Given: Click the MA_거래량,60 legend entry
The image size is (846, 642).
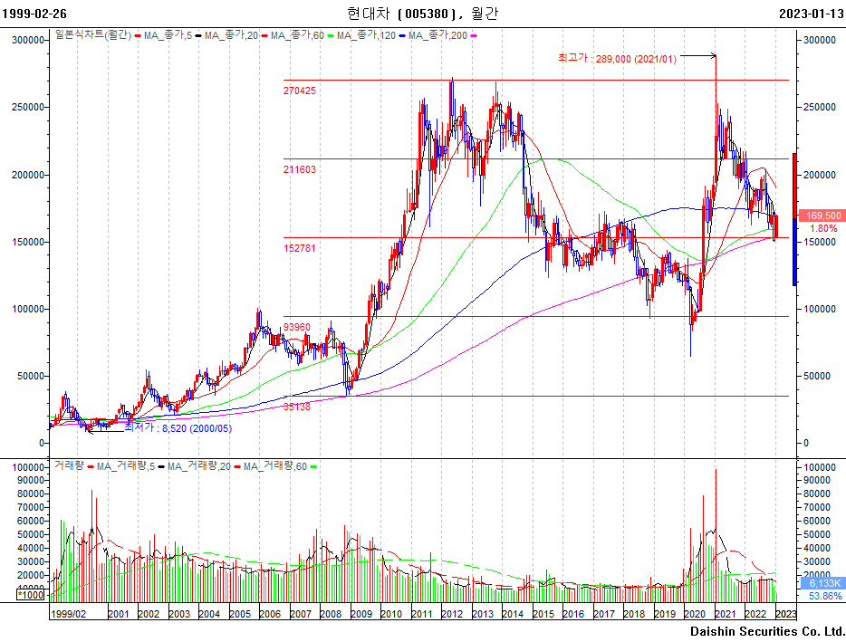Looking at the screenshot, I should pyautogui.click(x=275, y=466).
